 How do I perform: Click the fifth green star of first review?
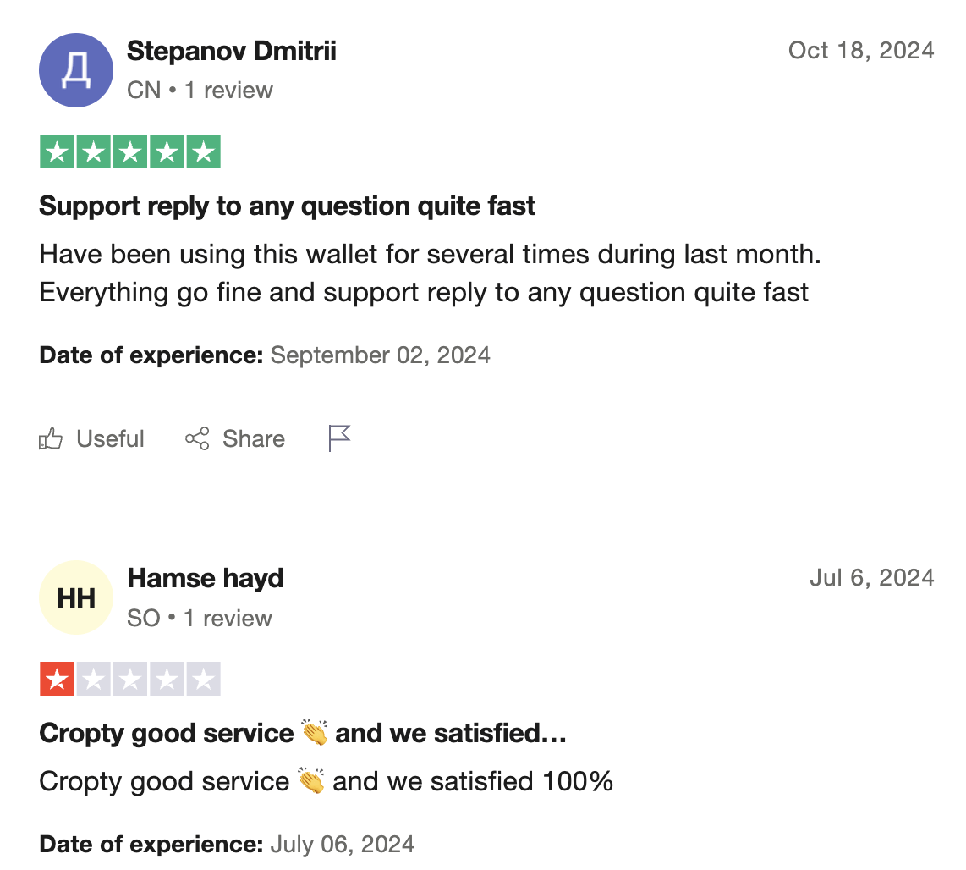coord(203,151)
